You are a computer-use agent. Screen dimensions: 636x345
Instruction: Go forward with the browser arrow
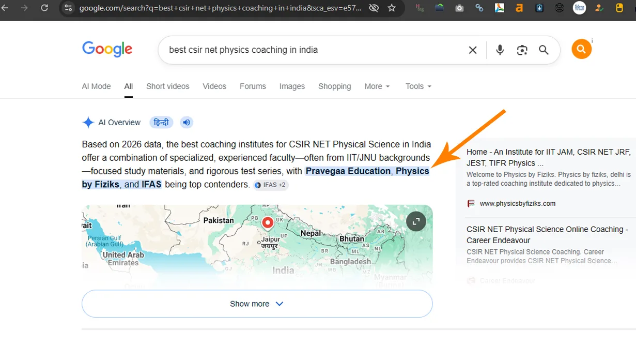25,8
